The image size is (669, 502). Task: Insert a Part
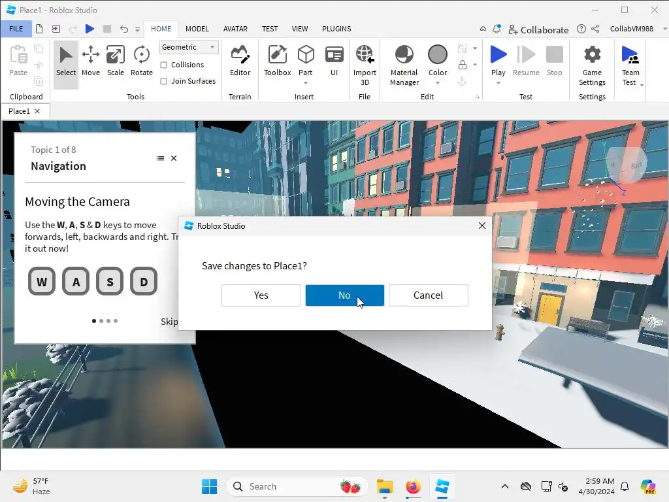[x=306, y=59]
